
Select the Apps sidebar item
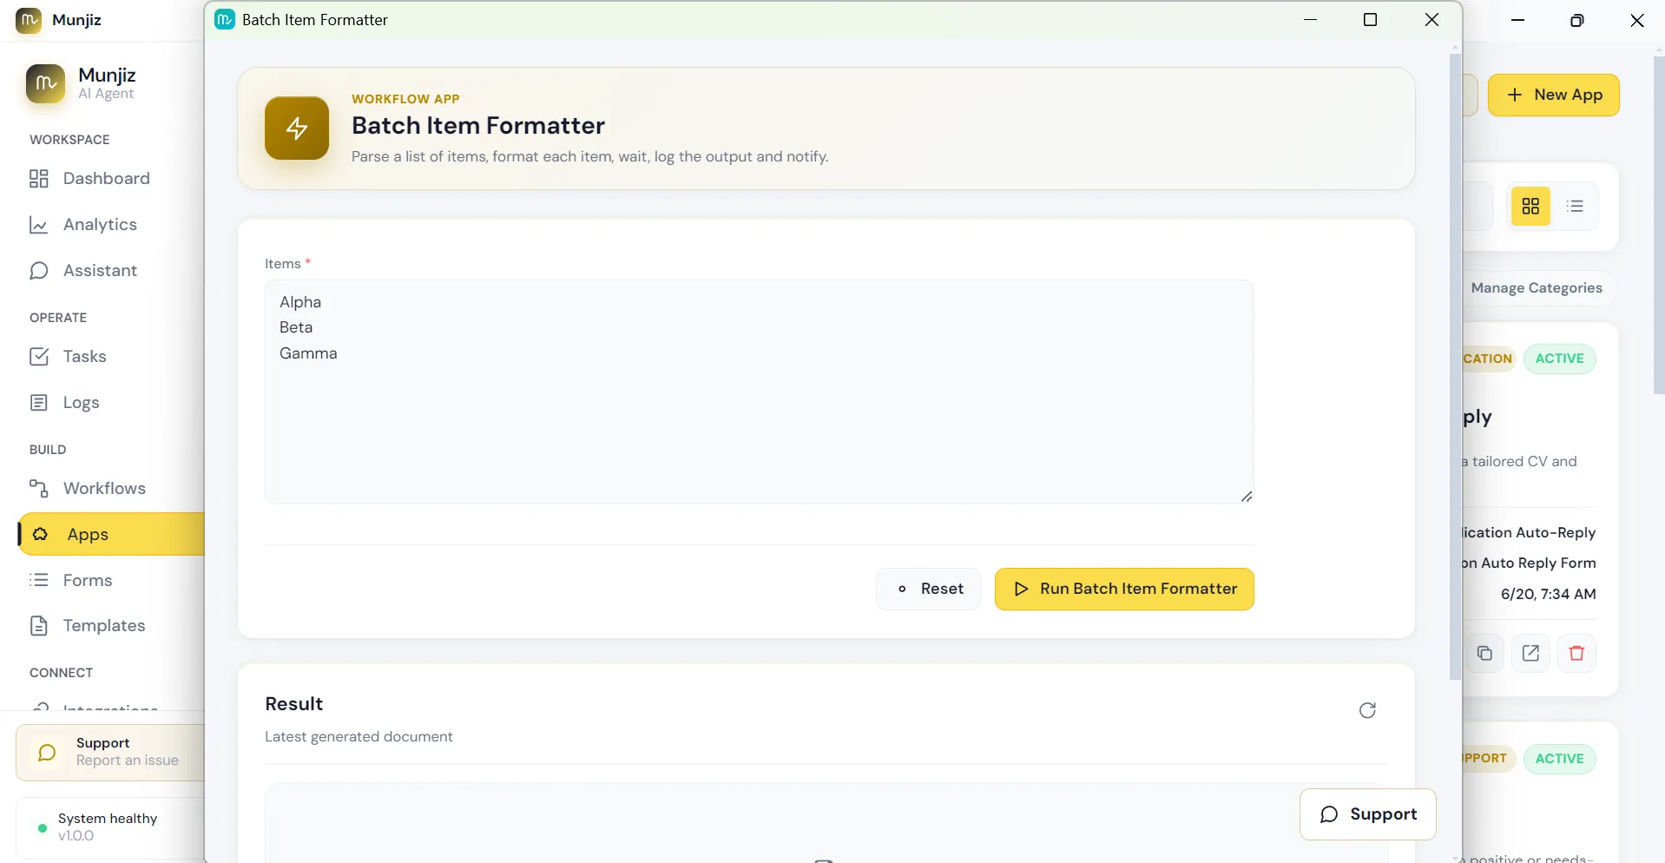(x=110, y=534)
